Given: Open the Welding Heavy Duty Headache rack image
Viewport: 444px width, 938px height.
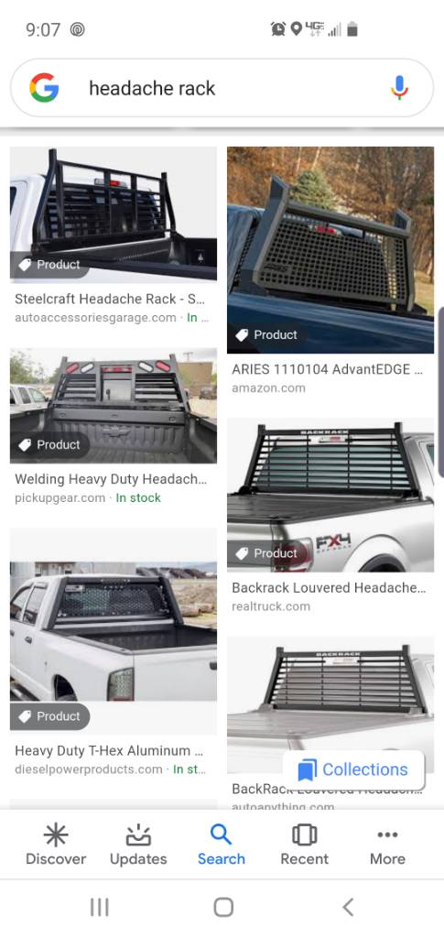Looking at the screenshot, I should [x=114, y=406].
